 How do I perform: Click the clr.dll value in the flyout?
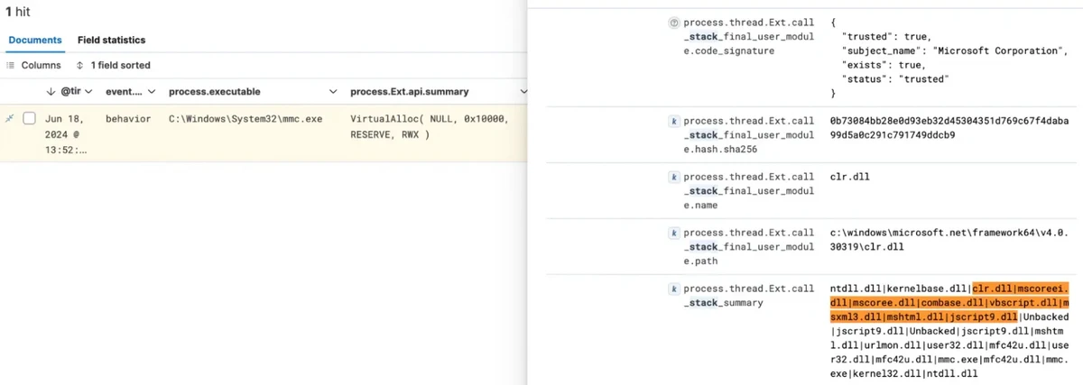click(x=849, y=177)
